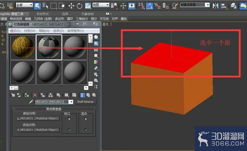
Task: Activate the Select Object tool
Action: [x=37, y=6]
